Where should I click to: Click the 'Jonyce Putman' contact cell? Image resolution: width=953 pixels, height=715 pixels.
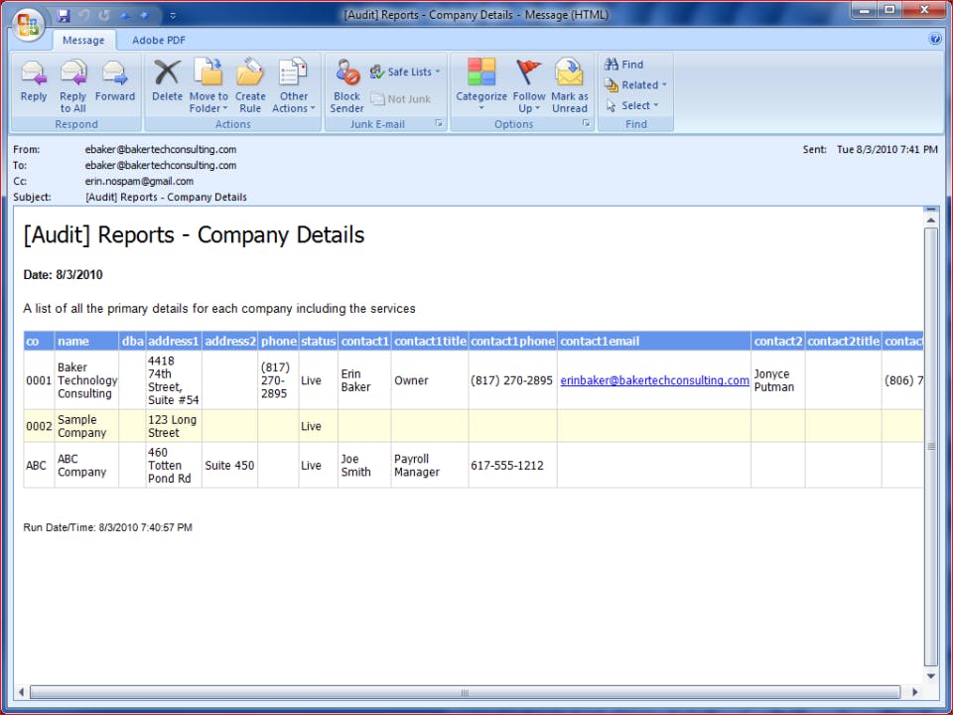tap(778, 380)
